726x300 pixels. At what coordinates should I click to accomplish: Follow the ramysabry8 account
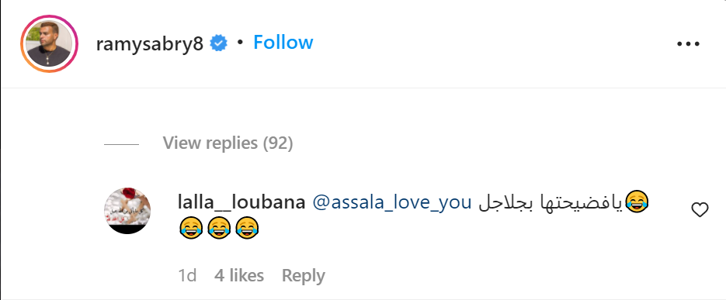283,43
